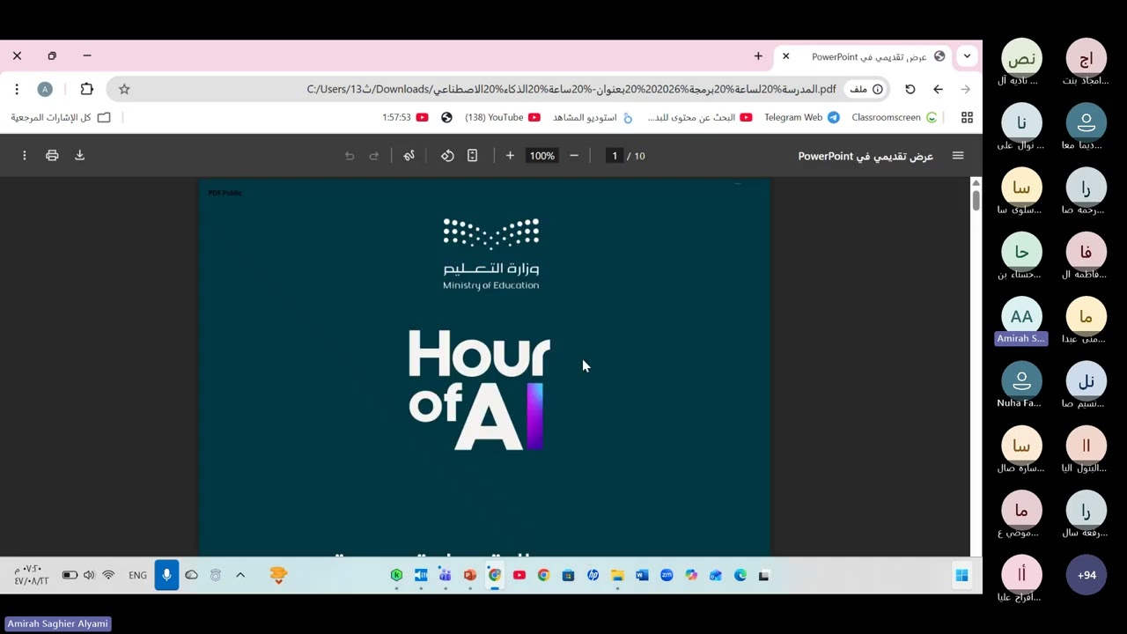Click the Fit to page icon

pos(472,156)
